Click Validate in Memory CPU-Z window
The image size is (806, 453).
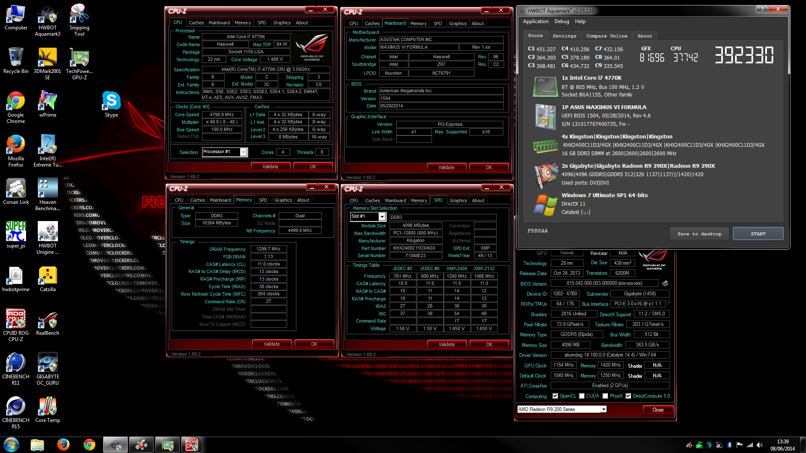click(x=272, y=344)
